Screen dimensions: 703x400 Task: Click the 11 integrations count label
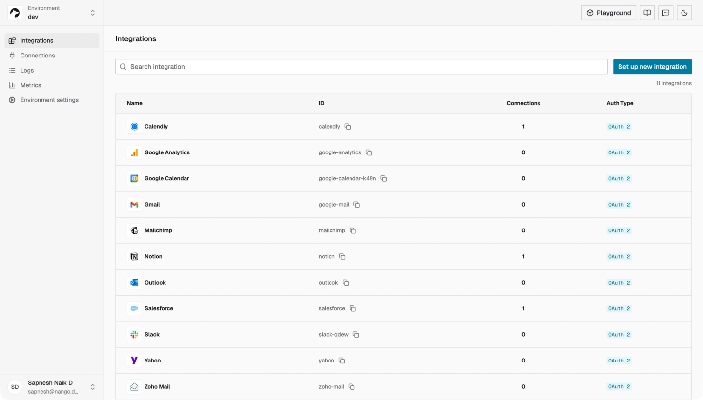[674, 83]
